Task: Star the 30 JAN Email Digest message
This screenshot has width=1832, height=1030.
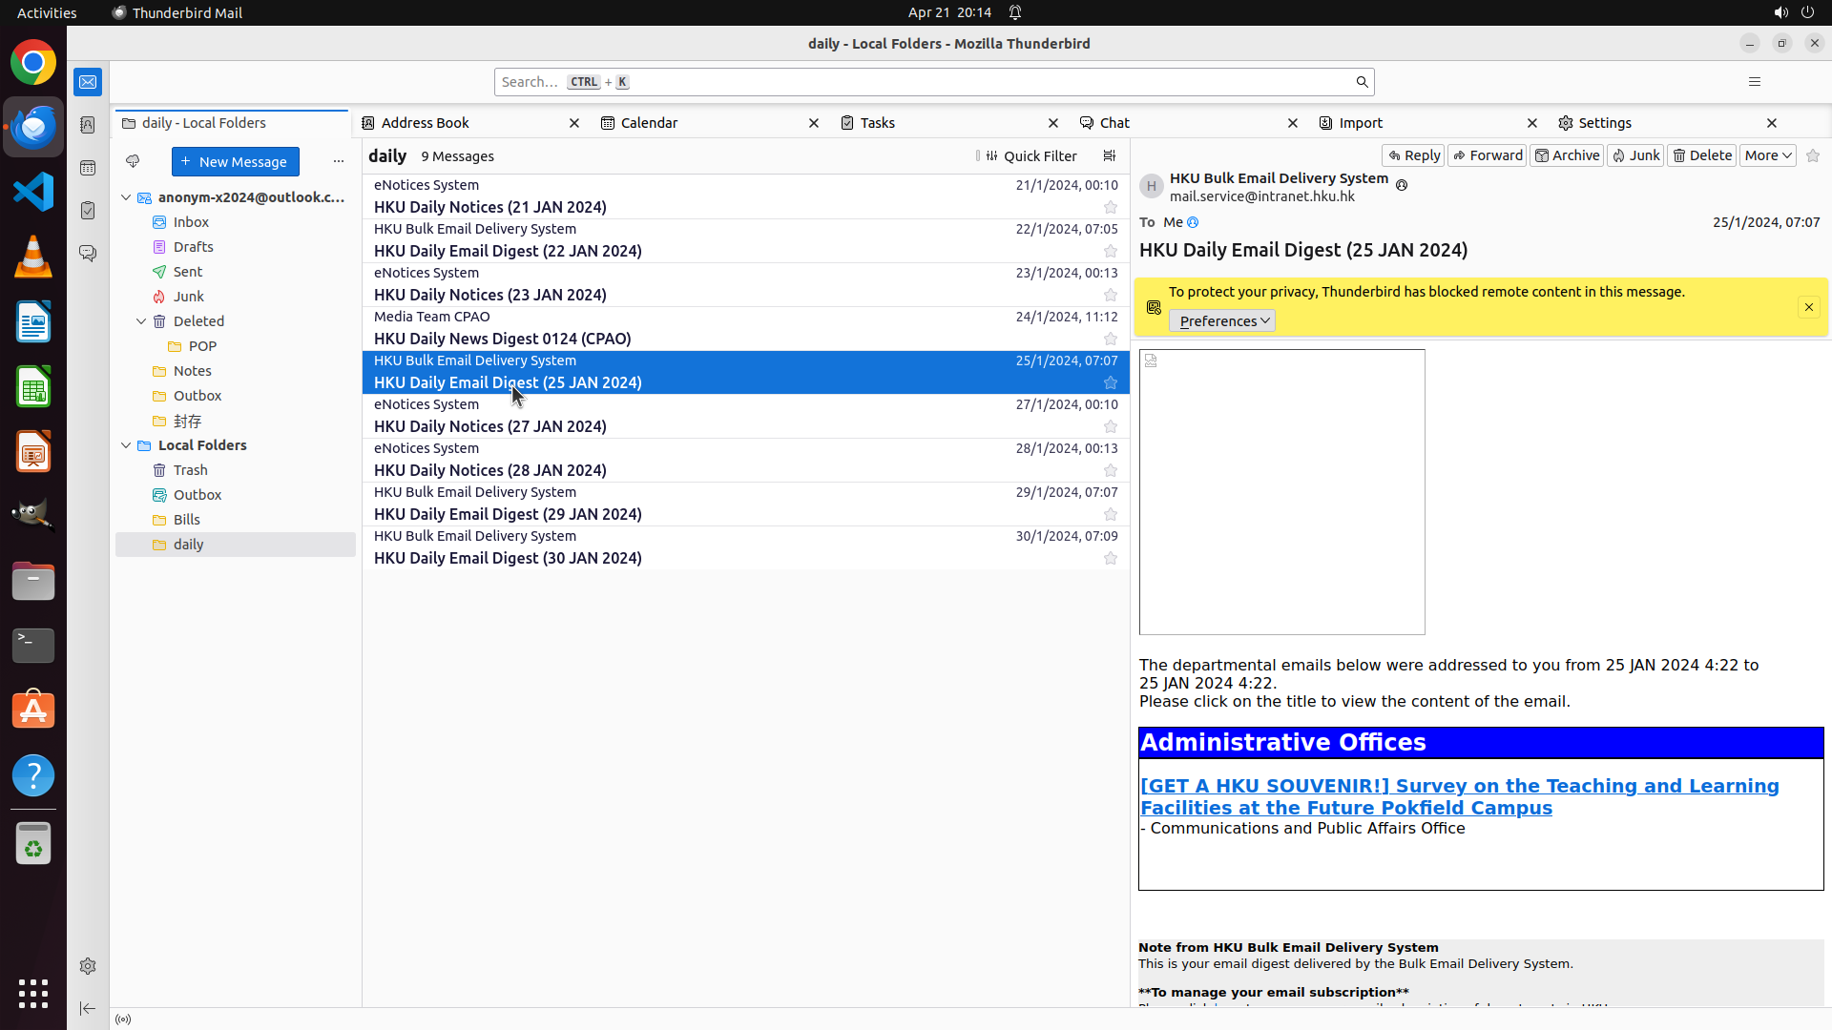Action: click(x=1110, y=558)
